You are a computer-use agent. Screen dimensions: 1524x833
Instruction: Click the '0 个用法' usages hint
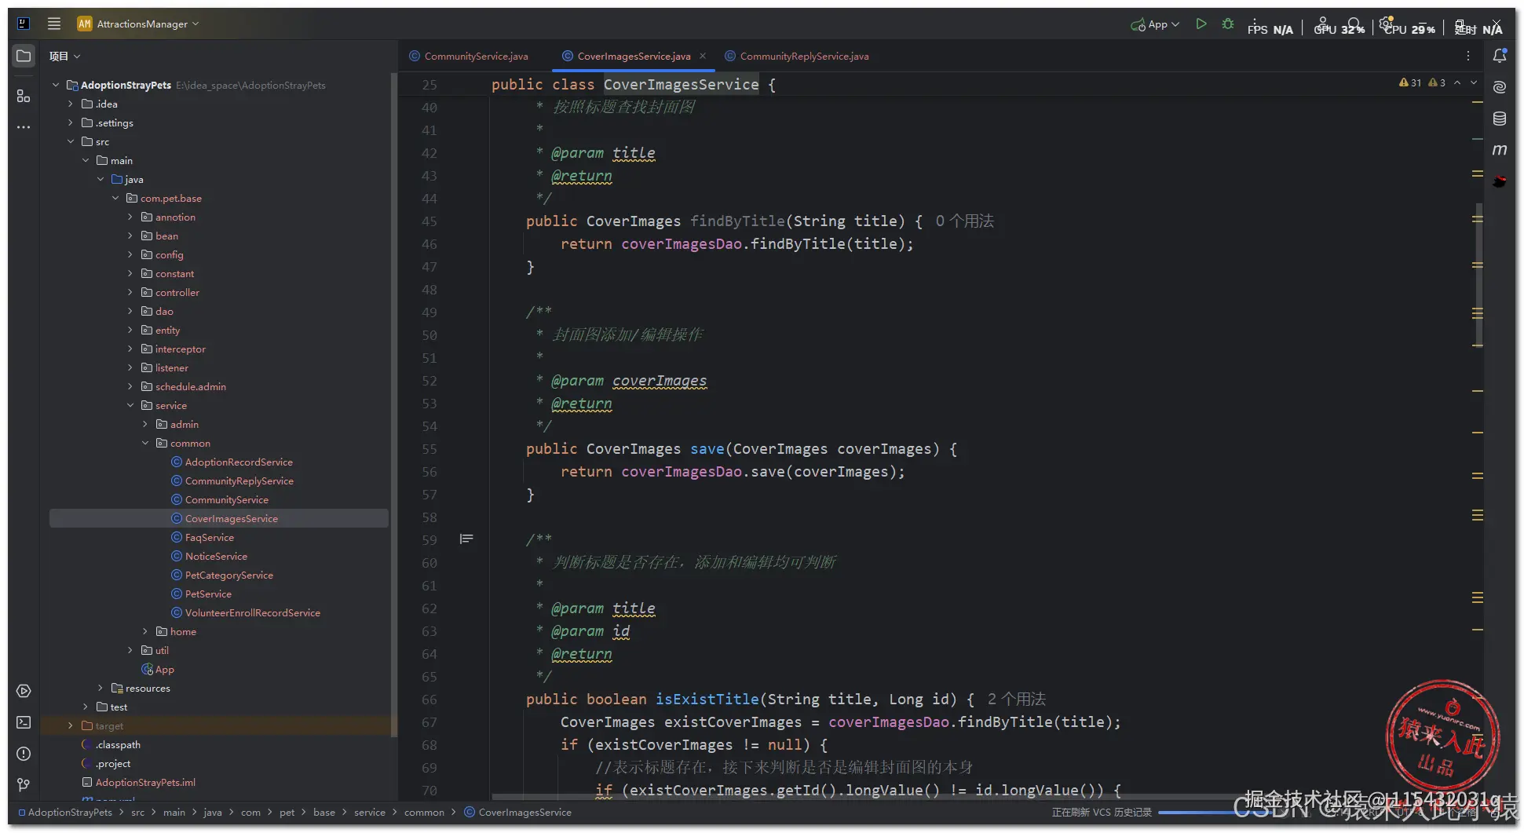964,221
